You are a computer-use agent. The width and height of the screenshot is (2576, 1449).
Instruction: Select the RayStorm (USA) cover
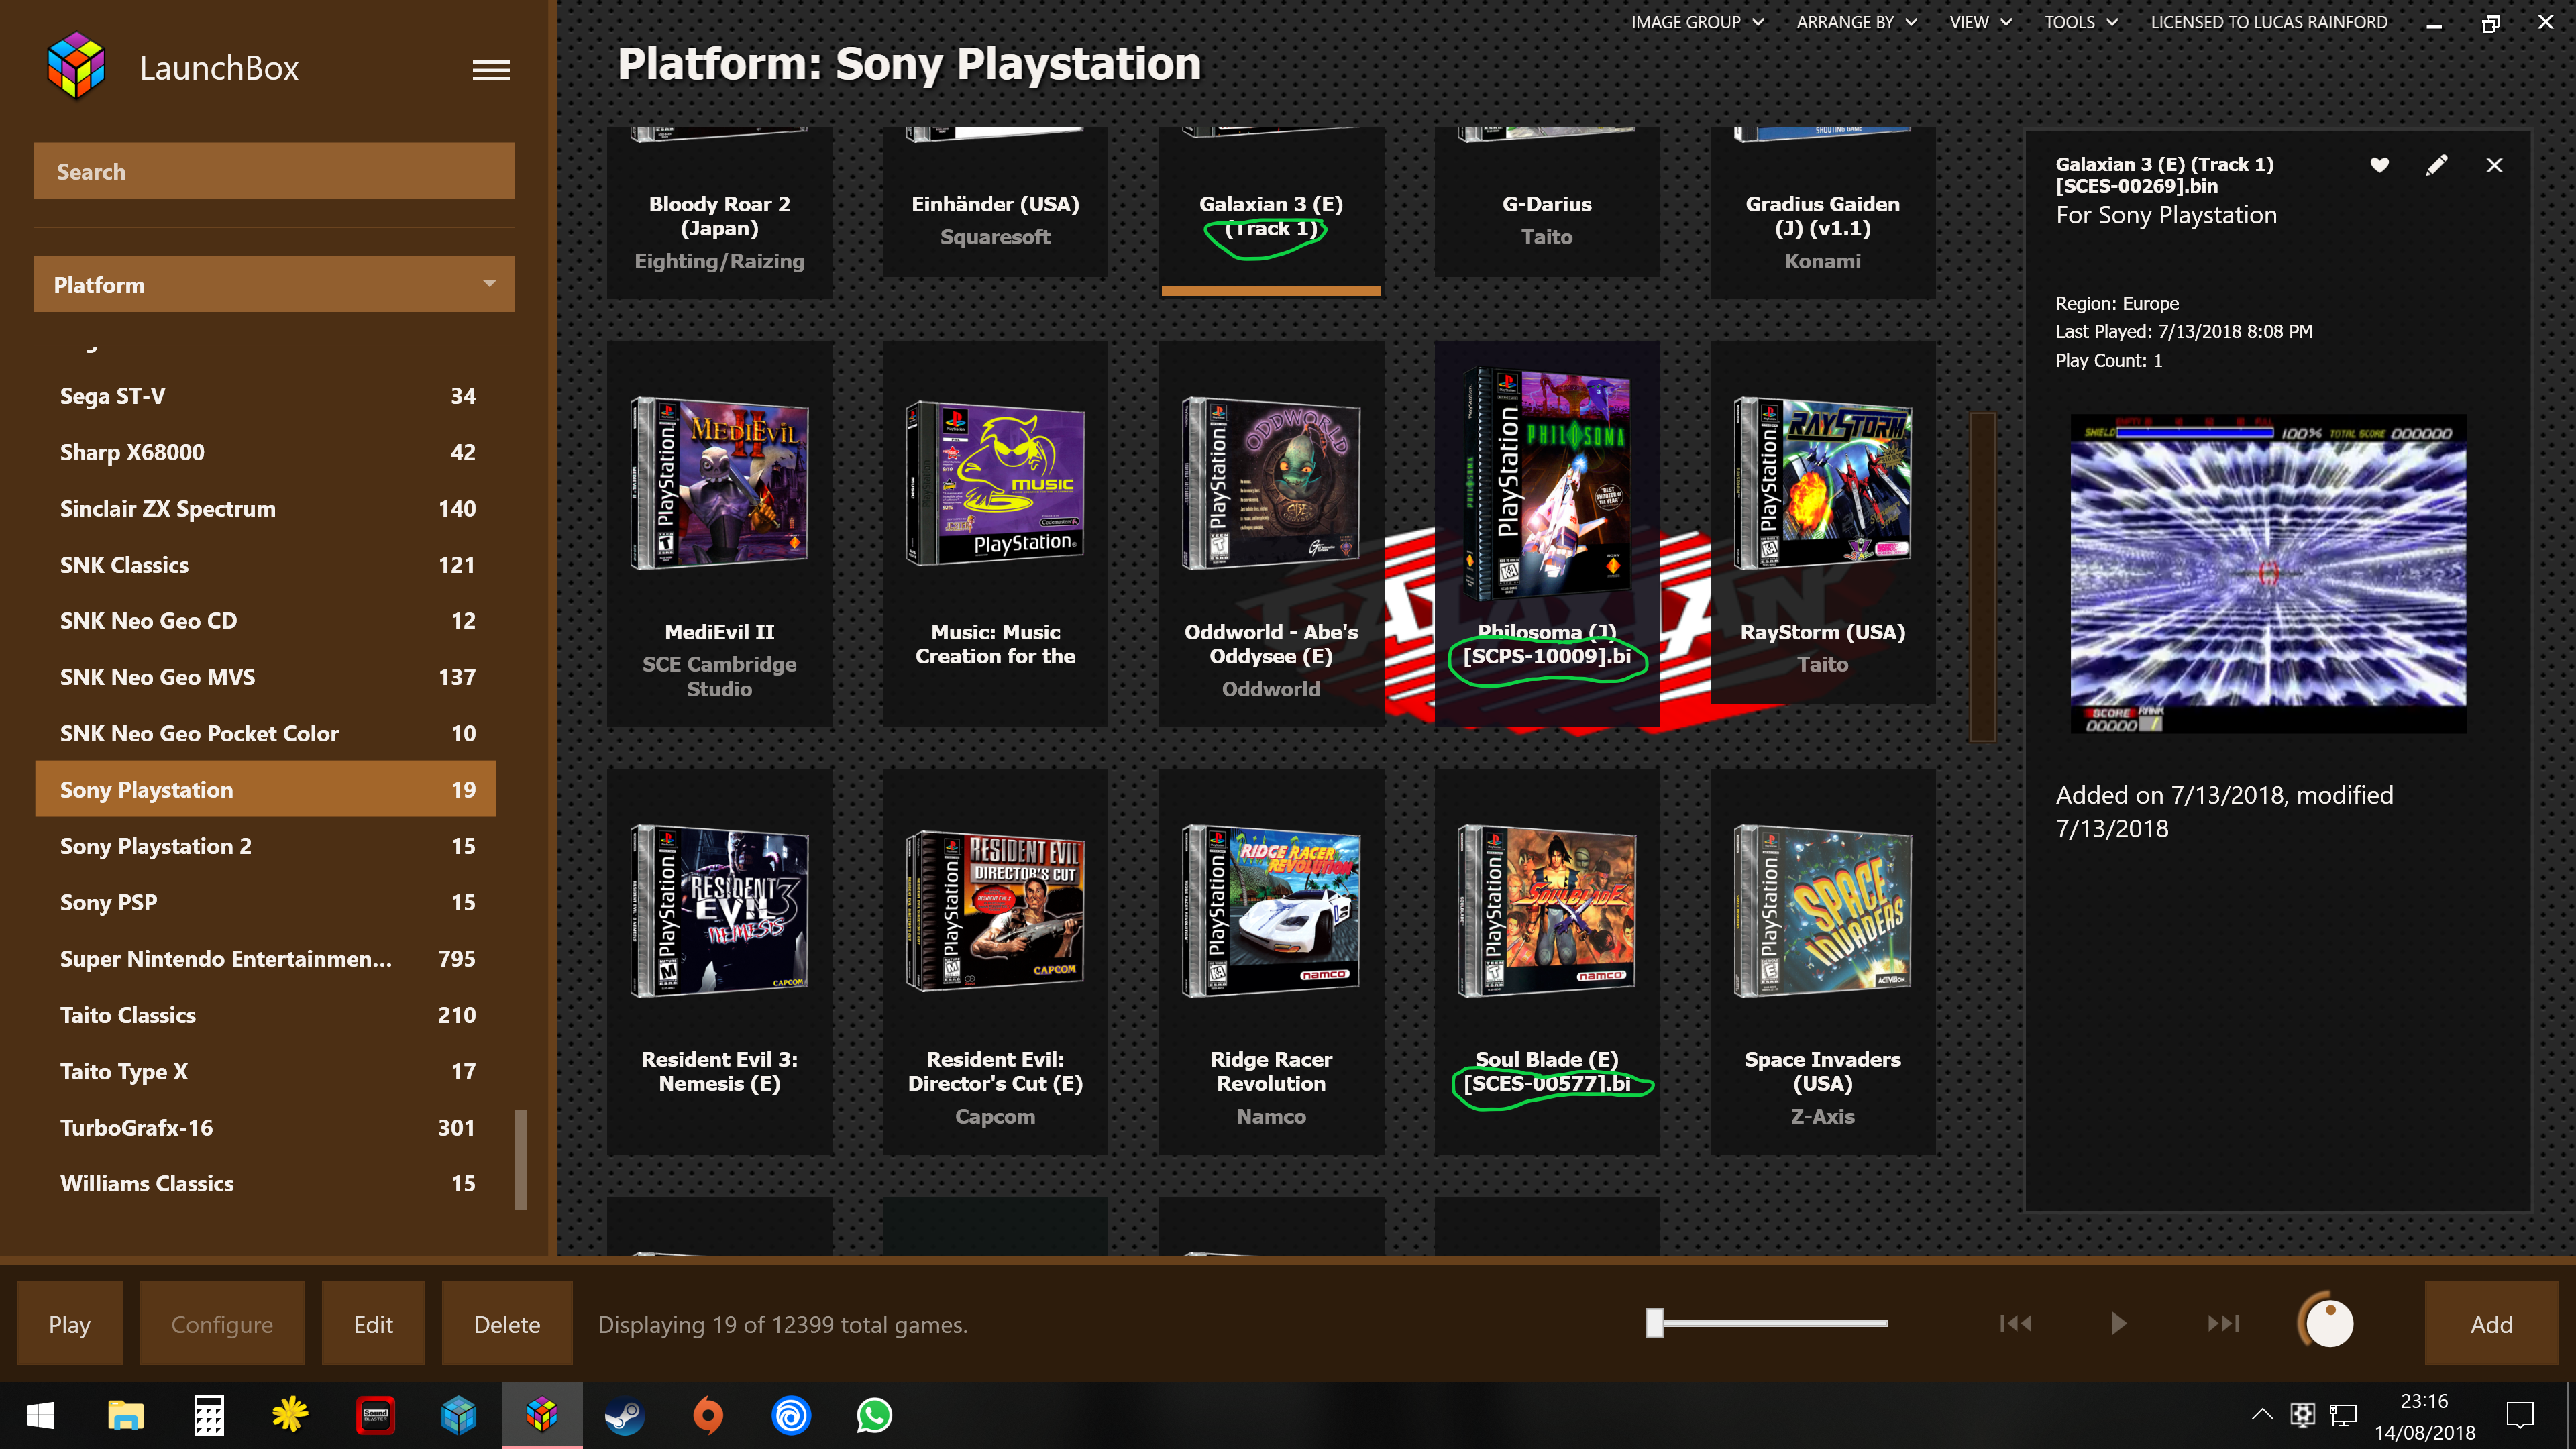click(x=1822, y=484)
